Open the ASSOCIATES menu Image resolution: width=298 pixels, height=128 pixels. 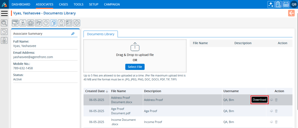pos(45,4)
